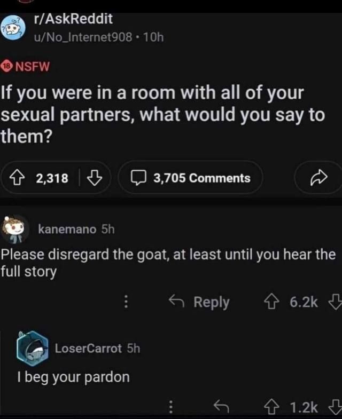Visit LoserCarrot's username profile
342x419 pixels.
pos(88,349)
